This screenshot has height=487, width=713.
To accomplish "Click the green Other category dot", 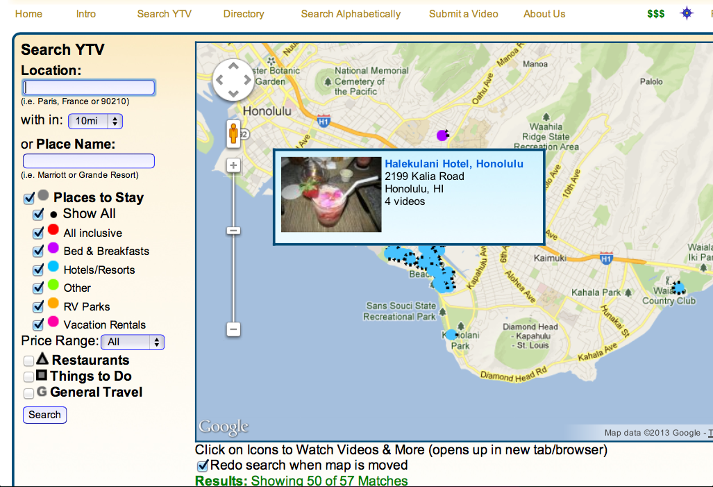I will tap(53, 285).
